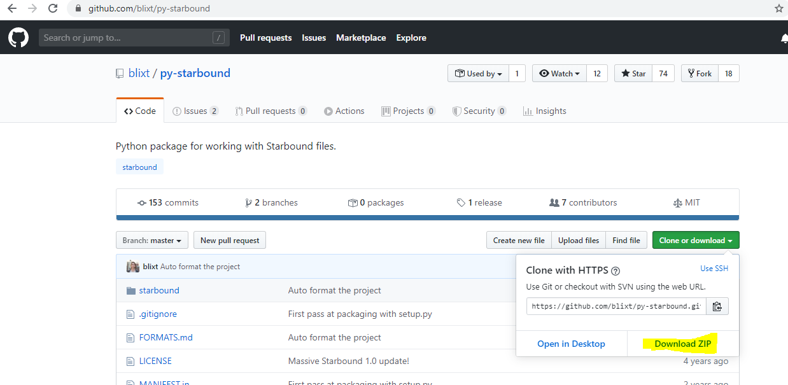Click the lock icon in address bar
The image size is (788, 385).
78,9
